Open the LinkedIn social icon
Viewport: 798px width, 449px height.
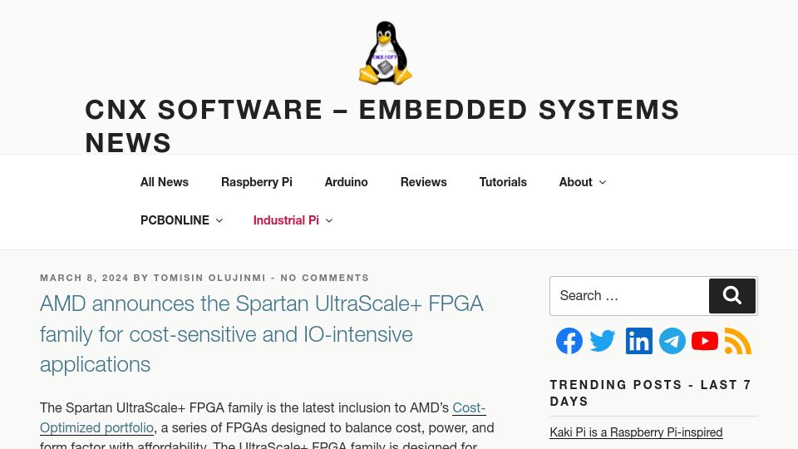click(638, 341)
